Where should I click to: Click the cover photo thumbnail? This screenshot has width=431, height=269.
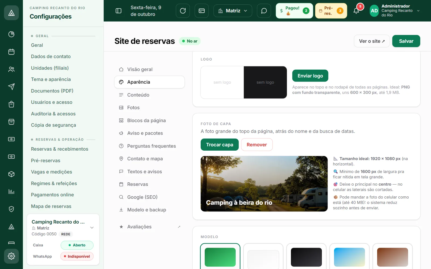(x=264, y=184)
